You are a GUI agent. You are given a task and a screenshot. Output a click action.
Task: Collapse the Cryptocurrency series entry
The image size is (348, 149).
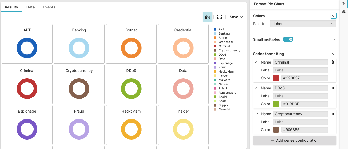[257, 114]
